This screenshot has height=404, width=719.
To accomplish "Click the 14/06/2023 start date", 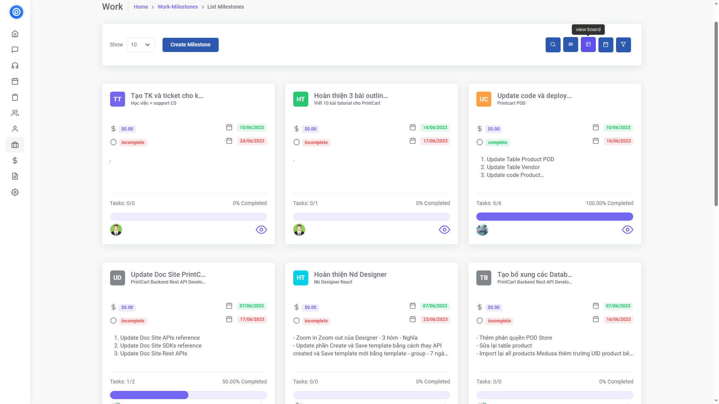I will click(435, 128).
